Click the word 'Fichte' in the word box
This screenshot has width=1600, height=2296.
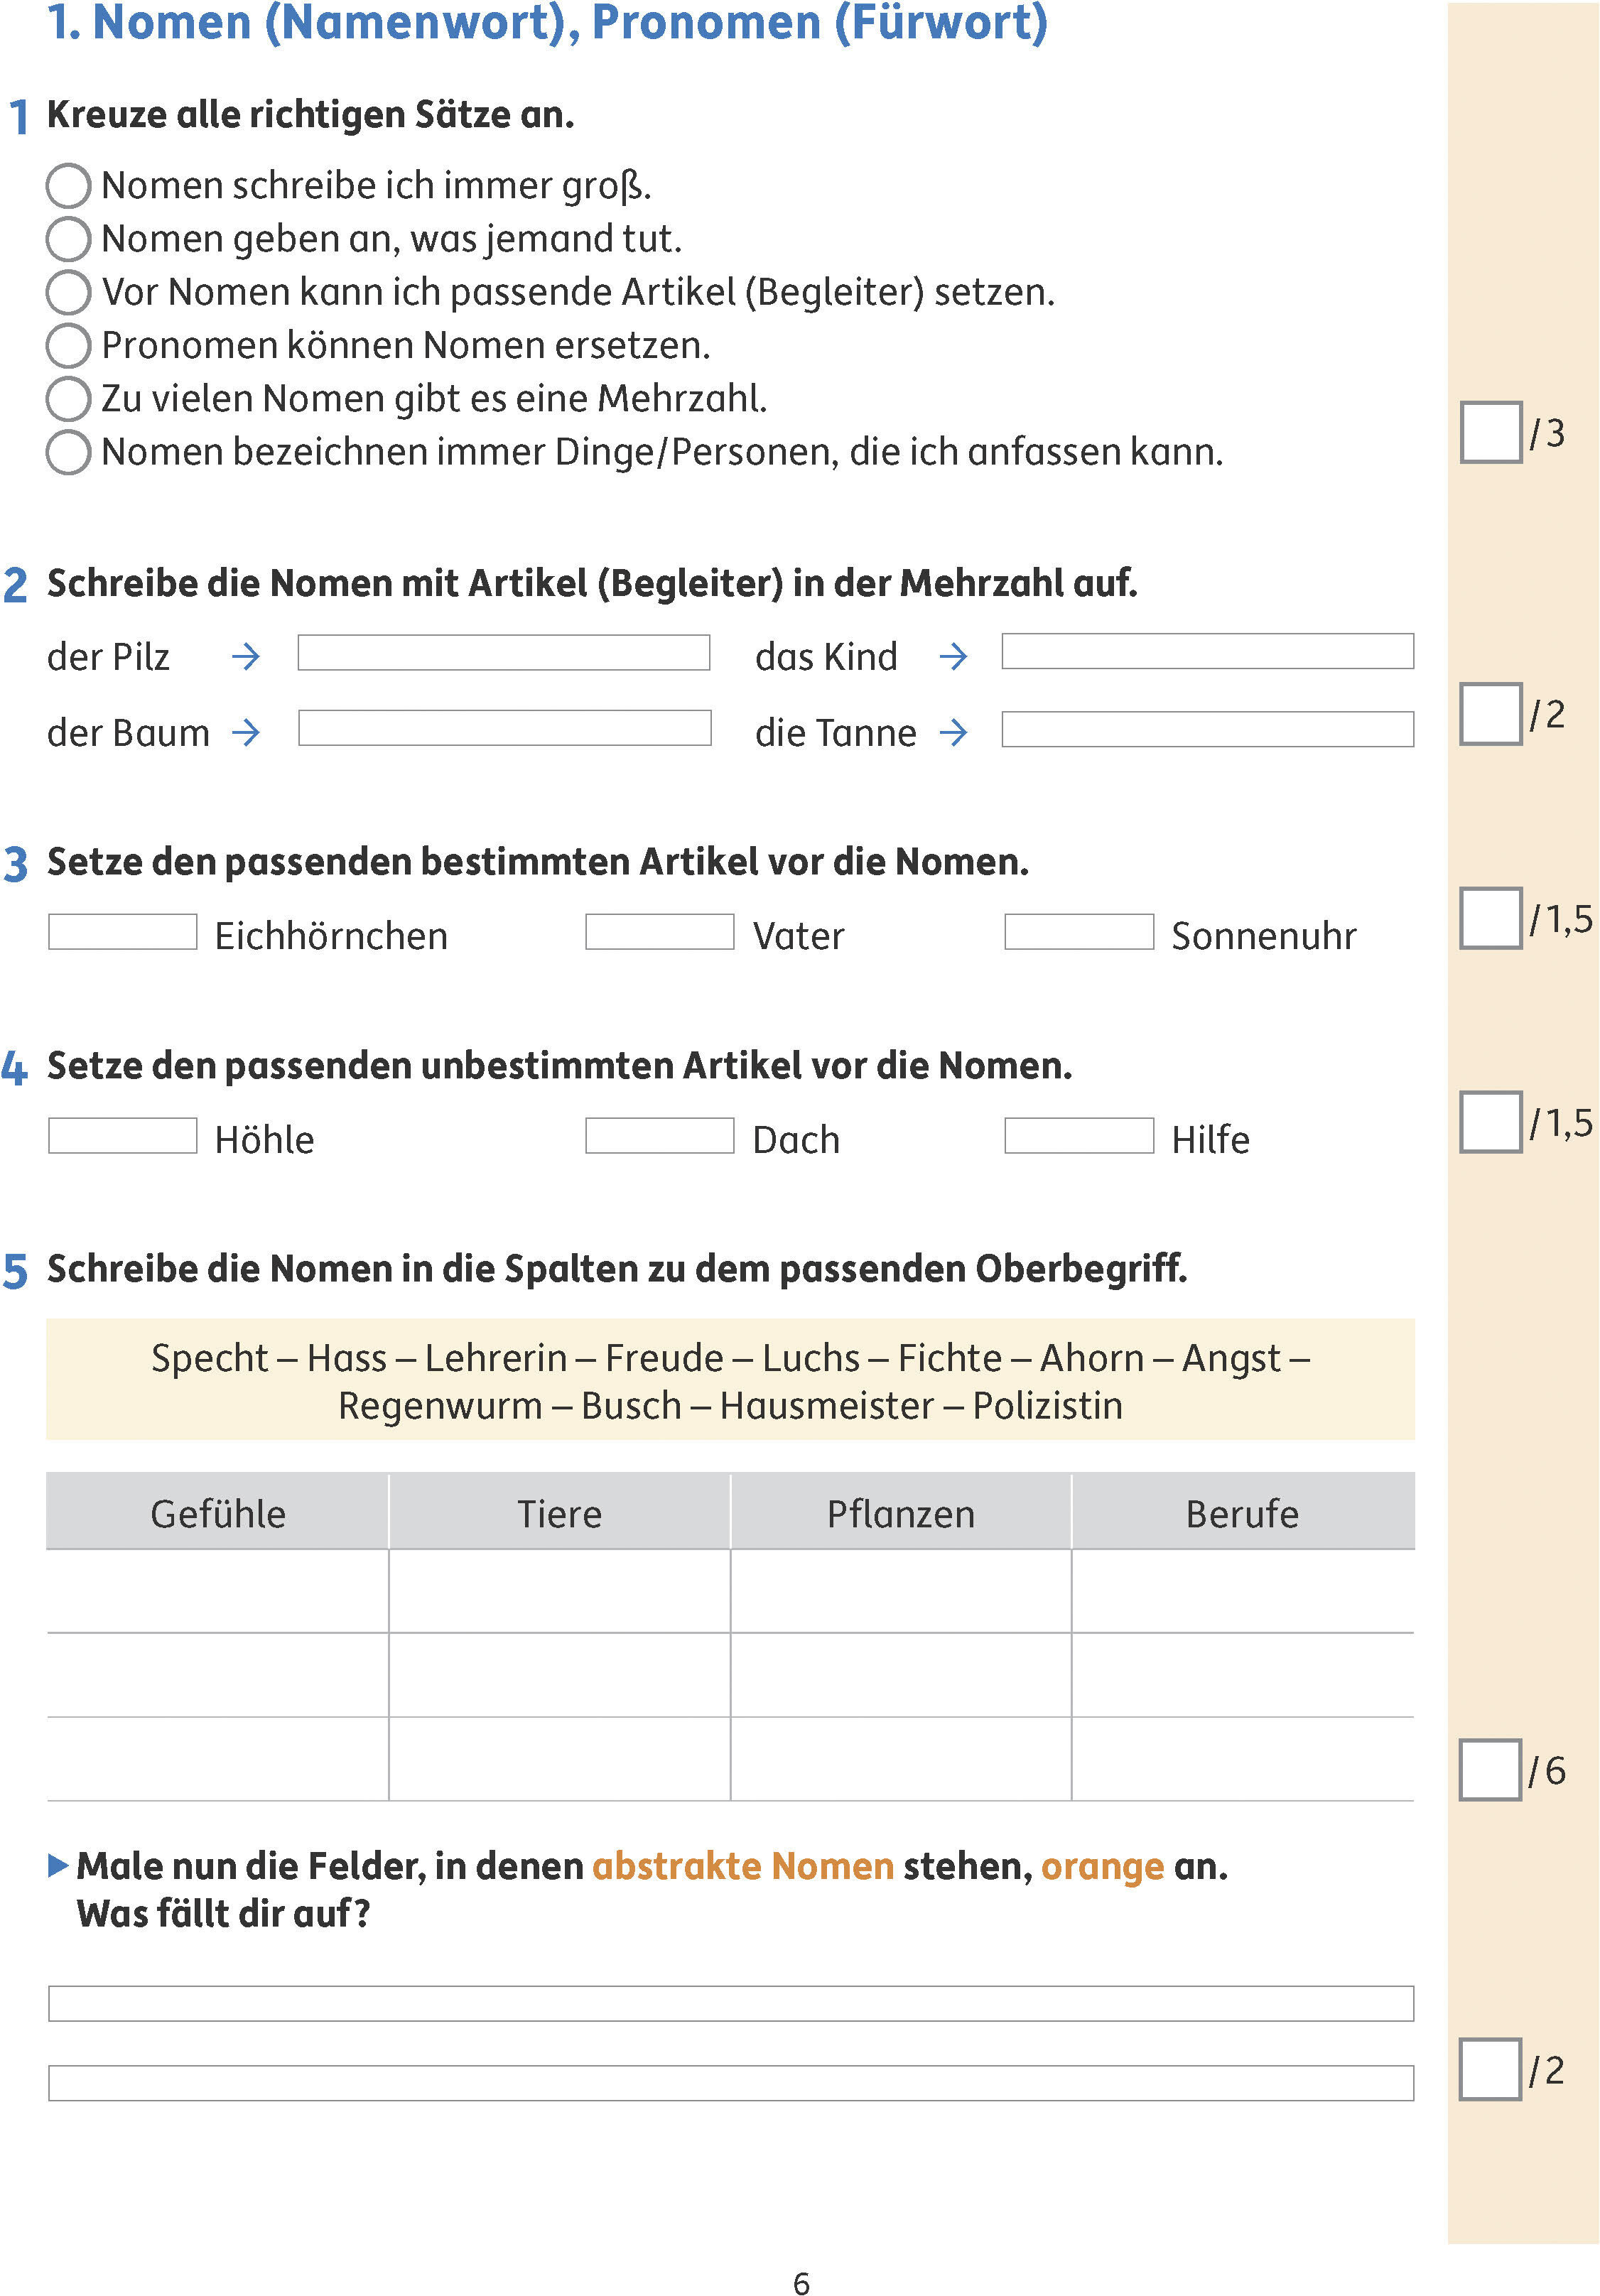[x=950, y=1358]
